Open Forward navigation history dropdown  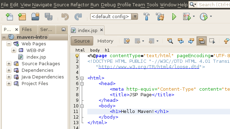point(157,41)
